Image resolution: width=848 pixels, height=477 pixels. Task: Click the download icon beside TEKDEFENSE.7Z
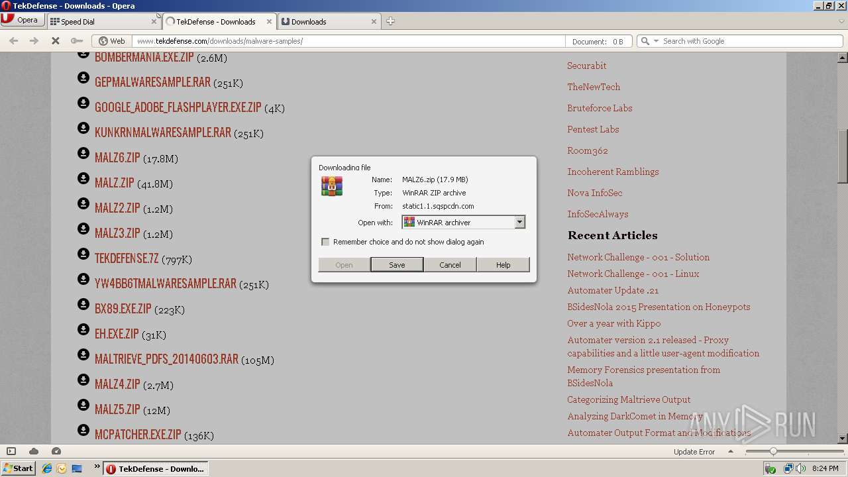[83, 254]
